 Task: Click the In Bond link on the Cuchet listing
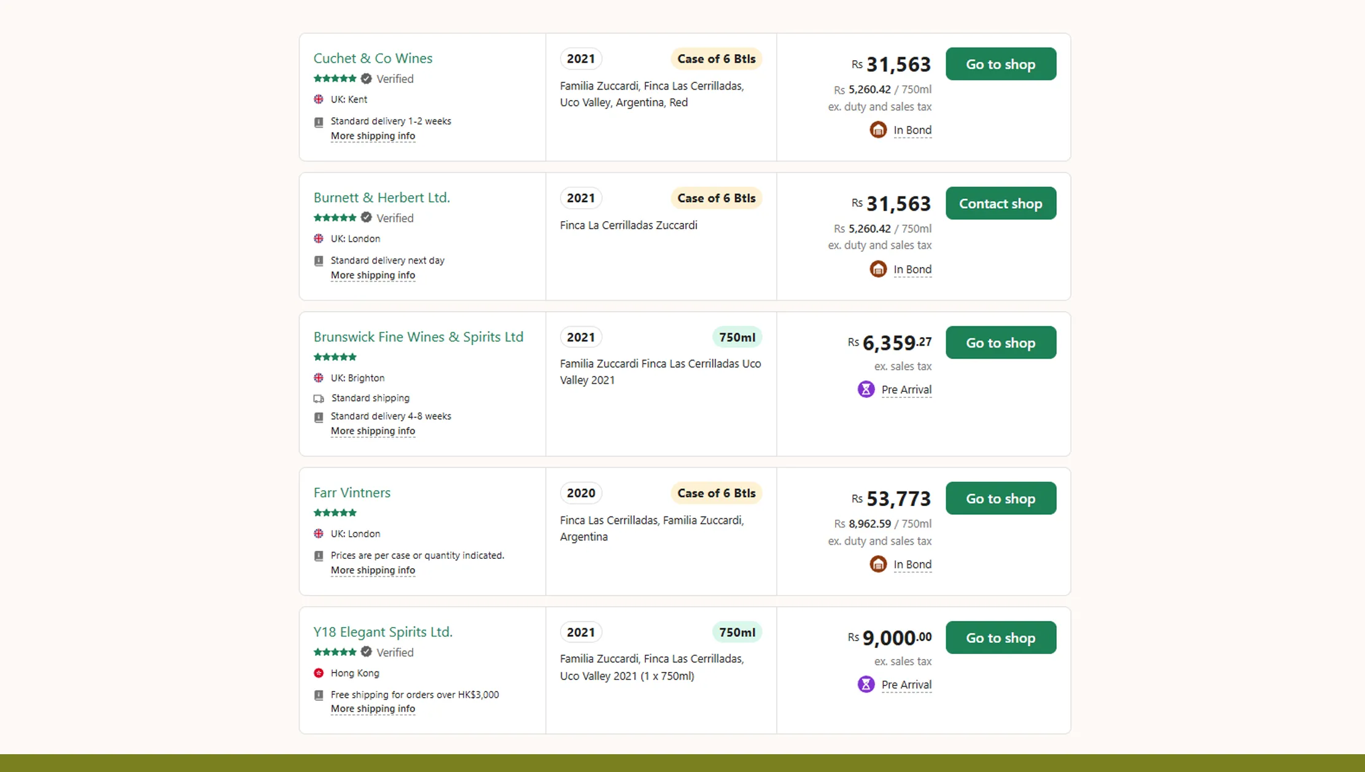point(912,130)
